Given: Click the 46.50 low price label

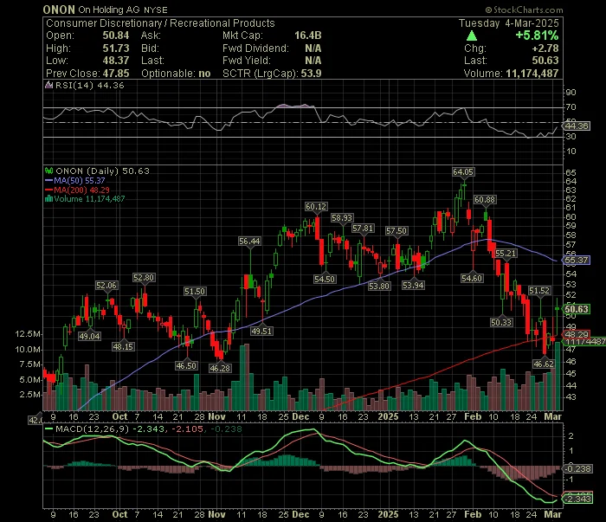Looking at the screenshot, I should [186, 365].
